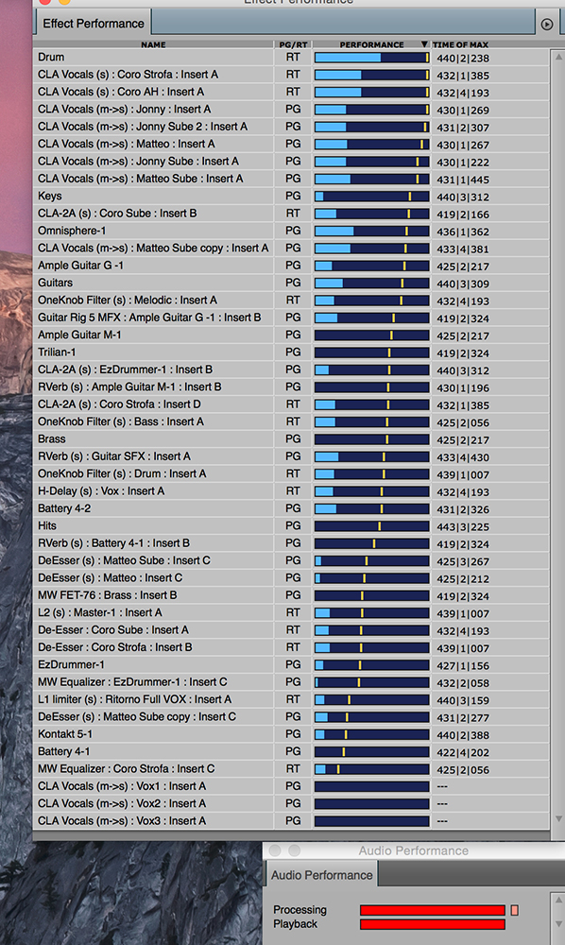Click the scroll down arrow in Audio Performance window
565x945 pixels.
pyautogui.click(x=558, y=924)
